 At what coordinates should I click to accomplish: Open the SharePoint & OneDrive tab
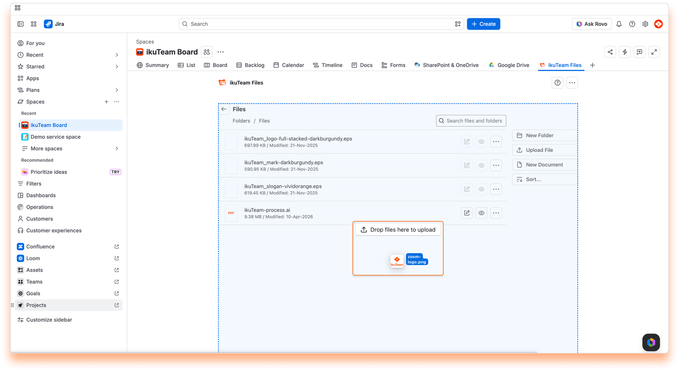point(446,65)
